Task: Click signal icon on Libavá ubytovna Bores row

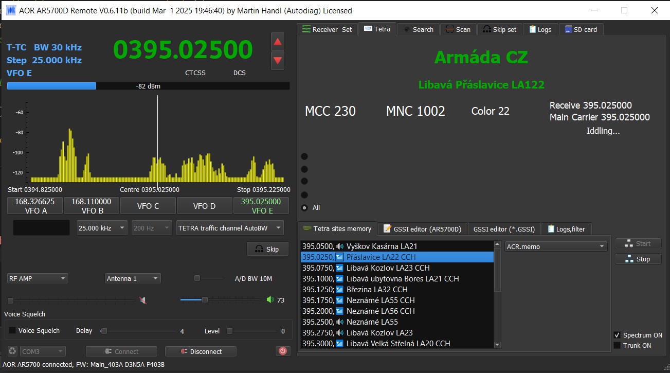Action: pyautogui.click(x=339, y=278)
